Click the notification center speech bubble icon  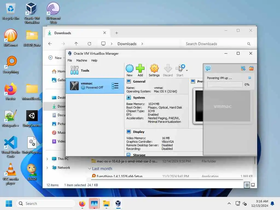208,68
